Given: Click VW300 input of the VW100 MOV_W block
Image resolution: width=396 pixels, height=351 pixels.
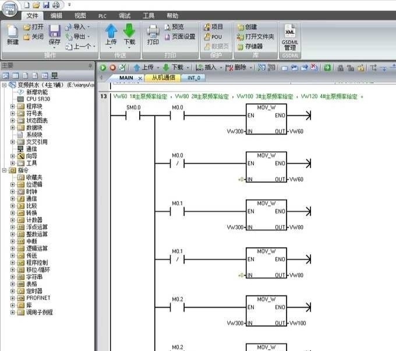Looking at the screenshot, I should [x=235, y=323].
